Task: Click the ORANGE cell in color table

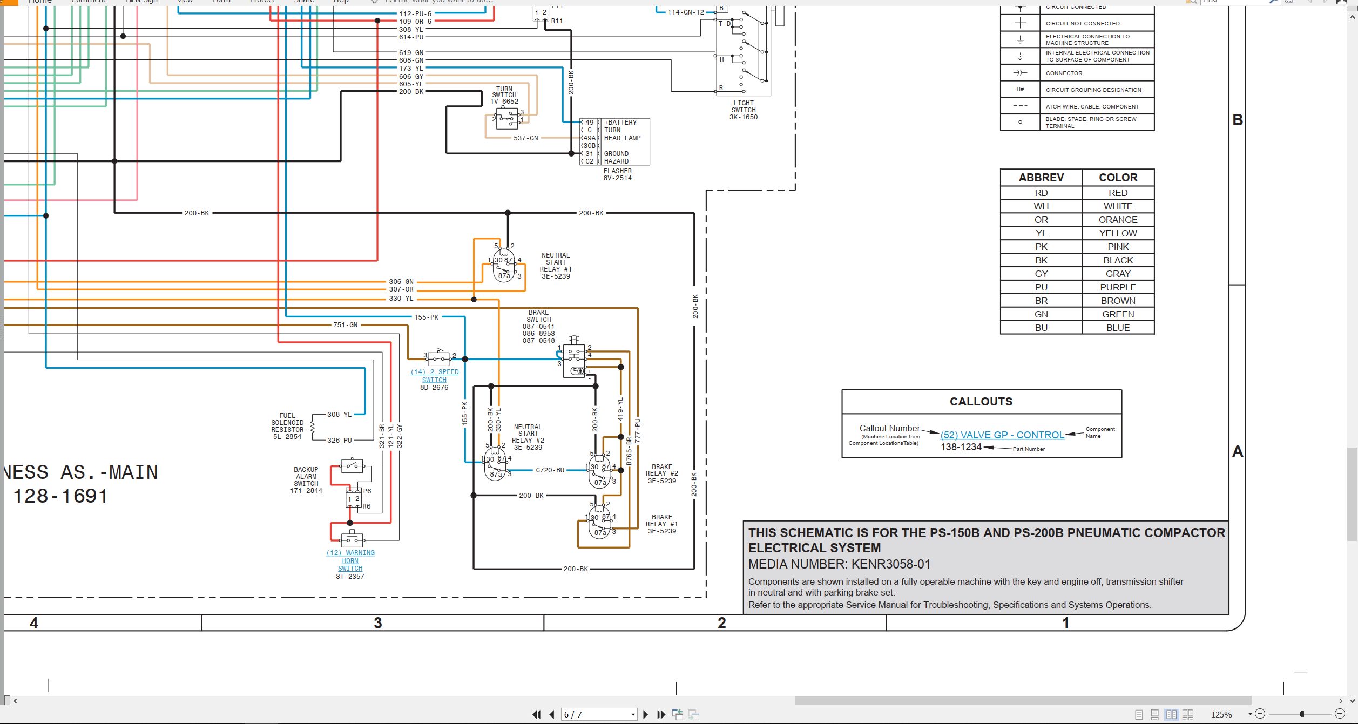Action: coord(1118,220)
